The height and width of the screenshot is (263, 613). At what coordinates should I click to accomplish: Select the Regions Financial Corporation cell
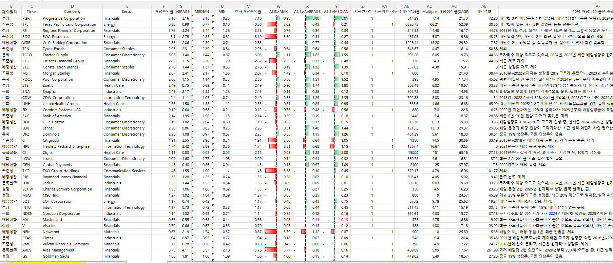pos(72,31)
